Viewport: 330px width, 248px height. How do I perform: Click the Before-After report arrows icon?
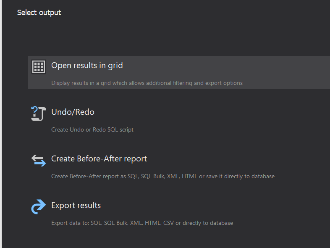[x=39, y=161]
